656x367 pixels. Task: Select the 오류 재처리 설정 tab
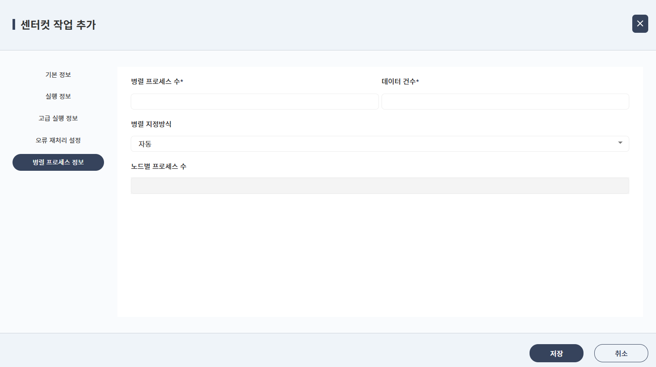click(x=58, y=140)
